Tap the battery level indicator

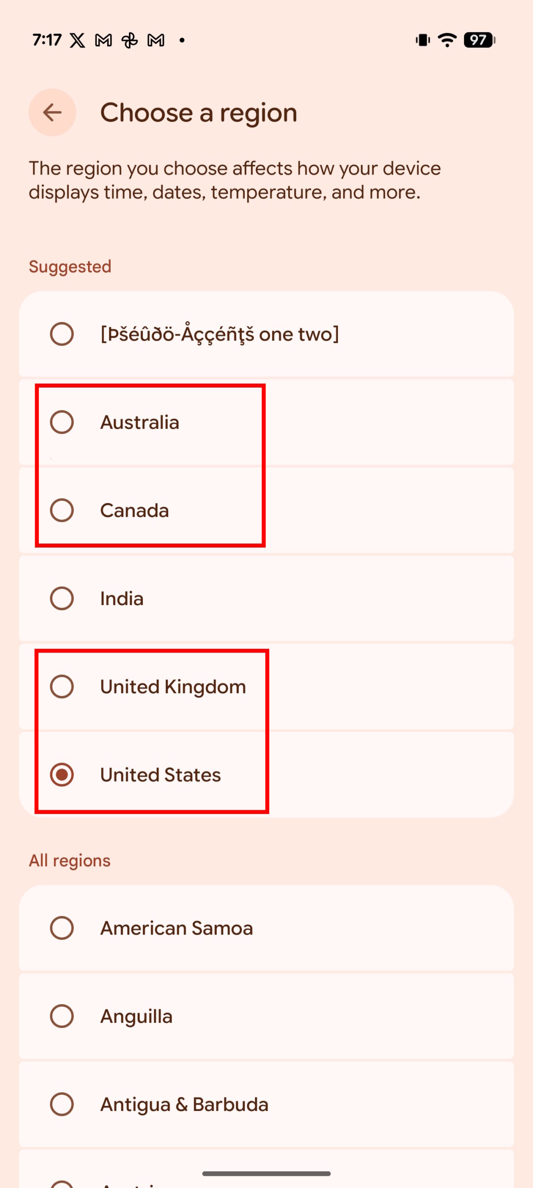tap(479, 40)
